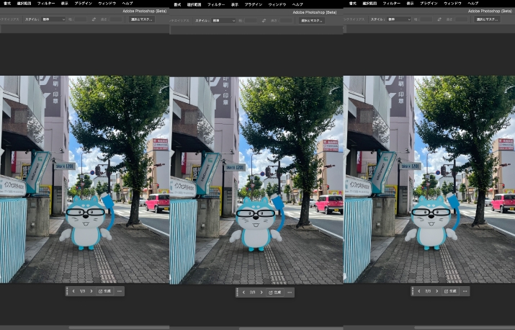Click the 1/3 variation counter text
This screenshot has height=330, width=515.
click(x=82, y=291)
